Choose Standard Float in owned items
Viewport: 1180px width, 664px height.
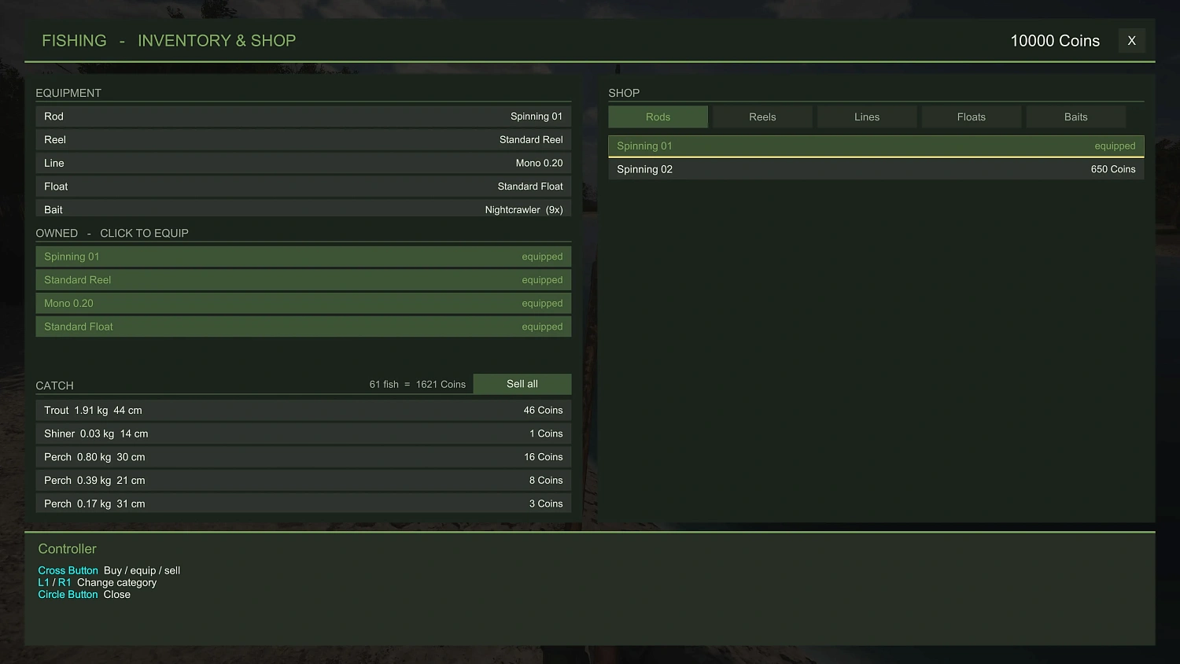click(x=304, y=326)
